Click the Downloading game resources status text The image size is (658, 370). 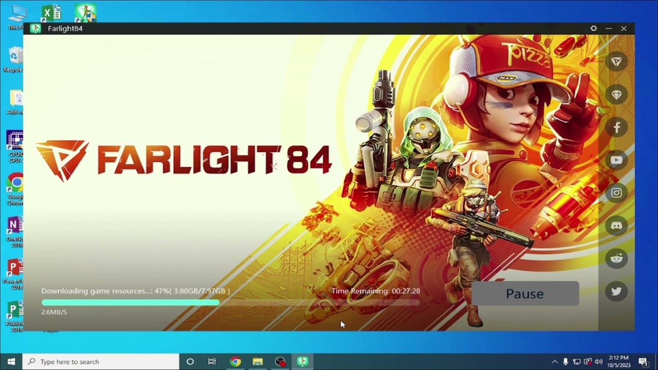(x=136, y=291)
